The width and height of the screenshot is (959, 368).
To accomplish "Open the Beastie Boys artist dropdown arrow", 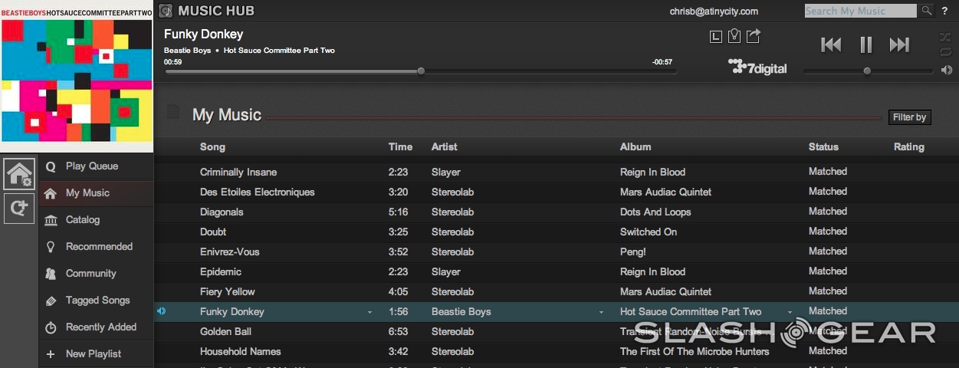I will pos(601,313).
